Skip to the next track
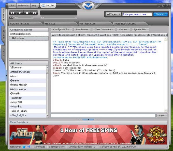Screen dimensions: 173x151 click(x=34, y=13)
